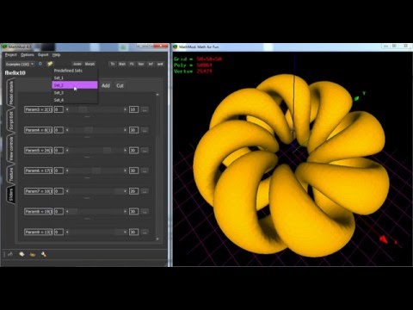Screen dimensions: 413x310
Task: Click the Add button
Action: click(x=106, y=85)
